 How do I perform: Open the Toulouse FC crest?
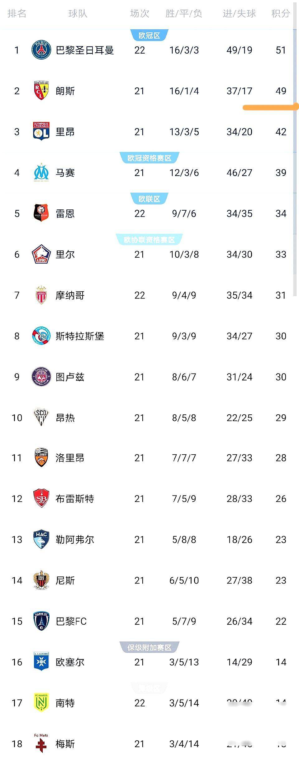click(41, 377)
